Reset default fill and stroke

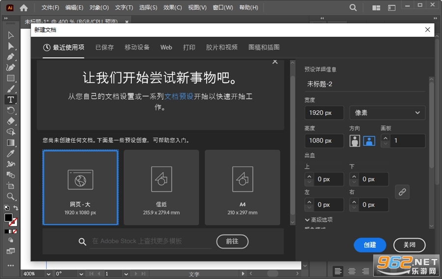[6, 208]
